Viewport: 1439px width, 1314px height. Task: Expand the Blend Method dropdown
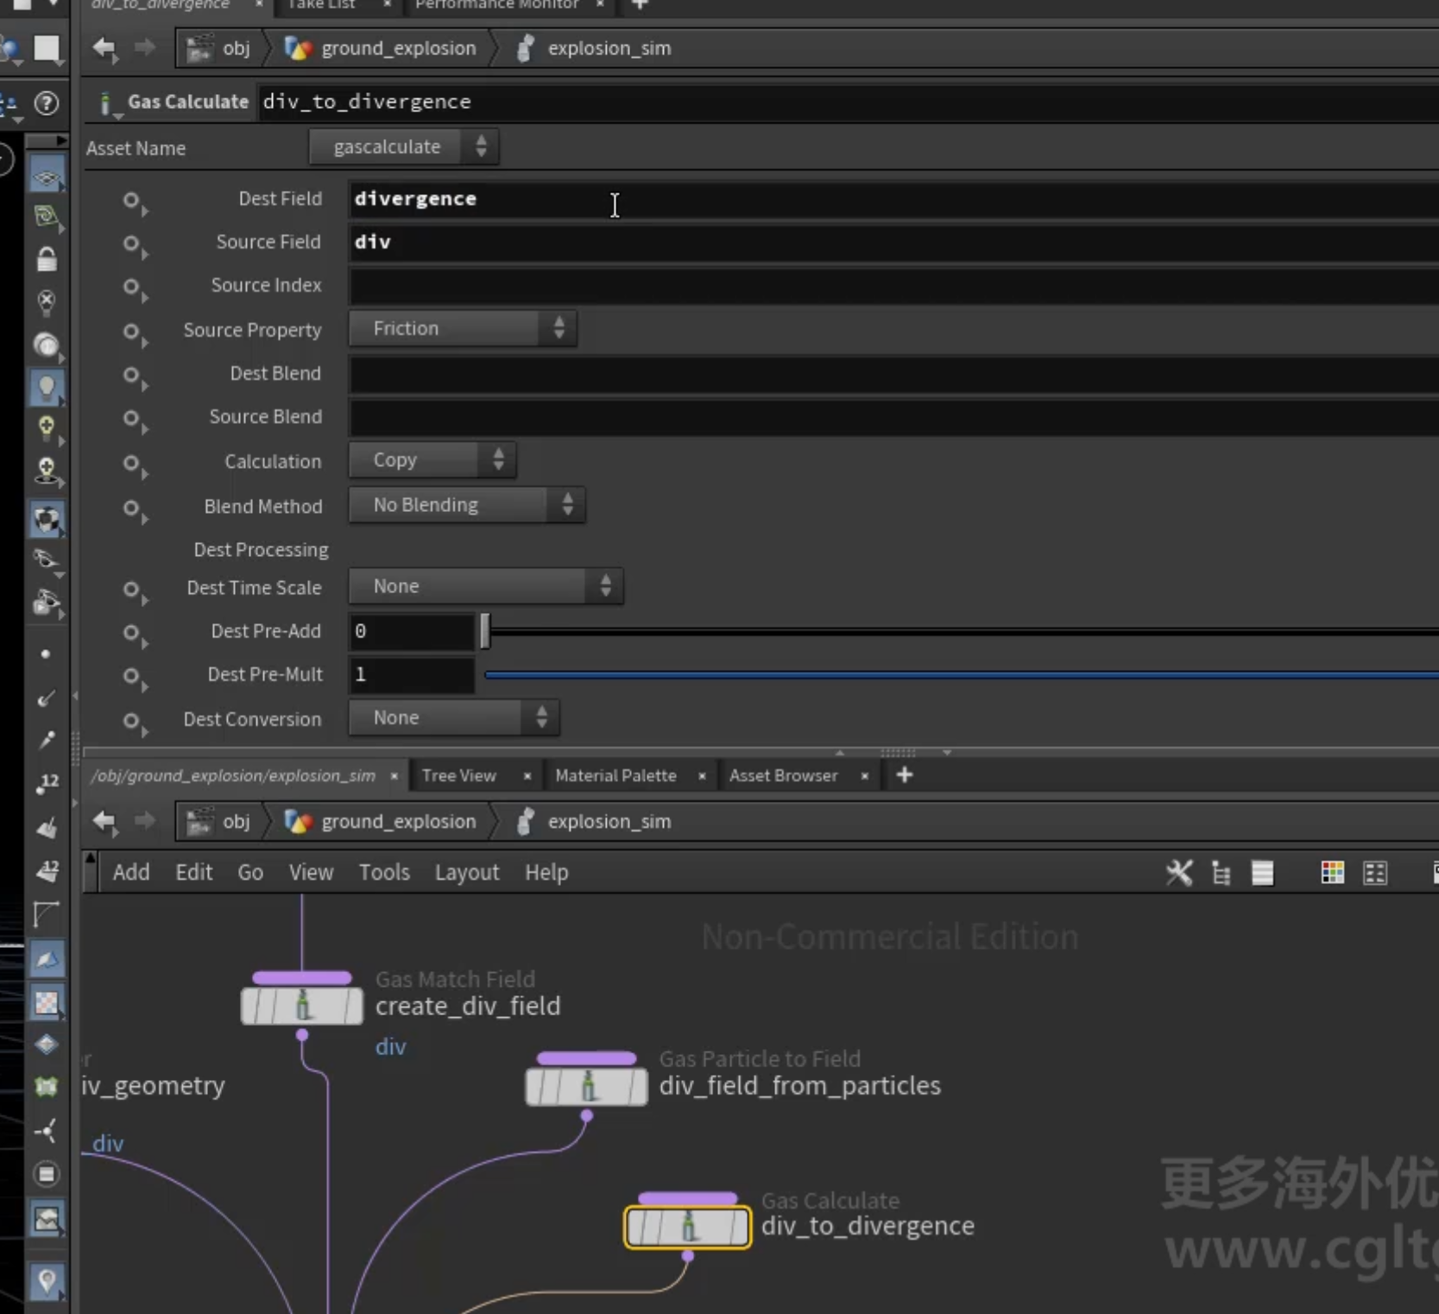point(466,505)
